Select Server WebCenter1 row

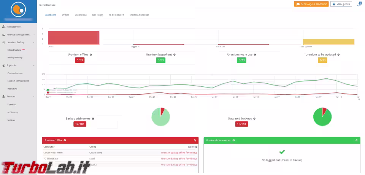tap(120, 153)
